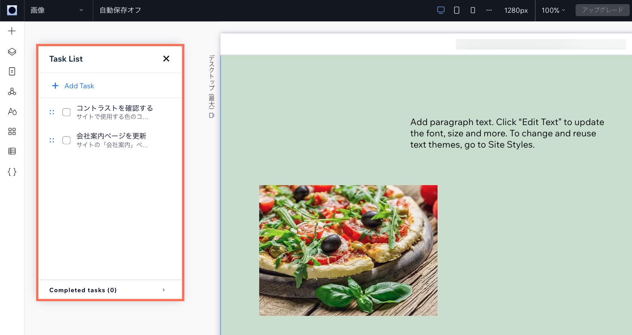Open the breakpoints more options ellipsis
The height and width of the screenshot is (335, 632).
(489, 10)
